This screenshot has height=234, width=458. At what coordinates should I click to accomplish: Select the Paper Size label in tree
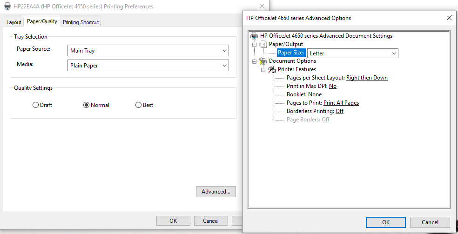[292, 53]
